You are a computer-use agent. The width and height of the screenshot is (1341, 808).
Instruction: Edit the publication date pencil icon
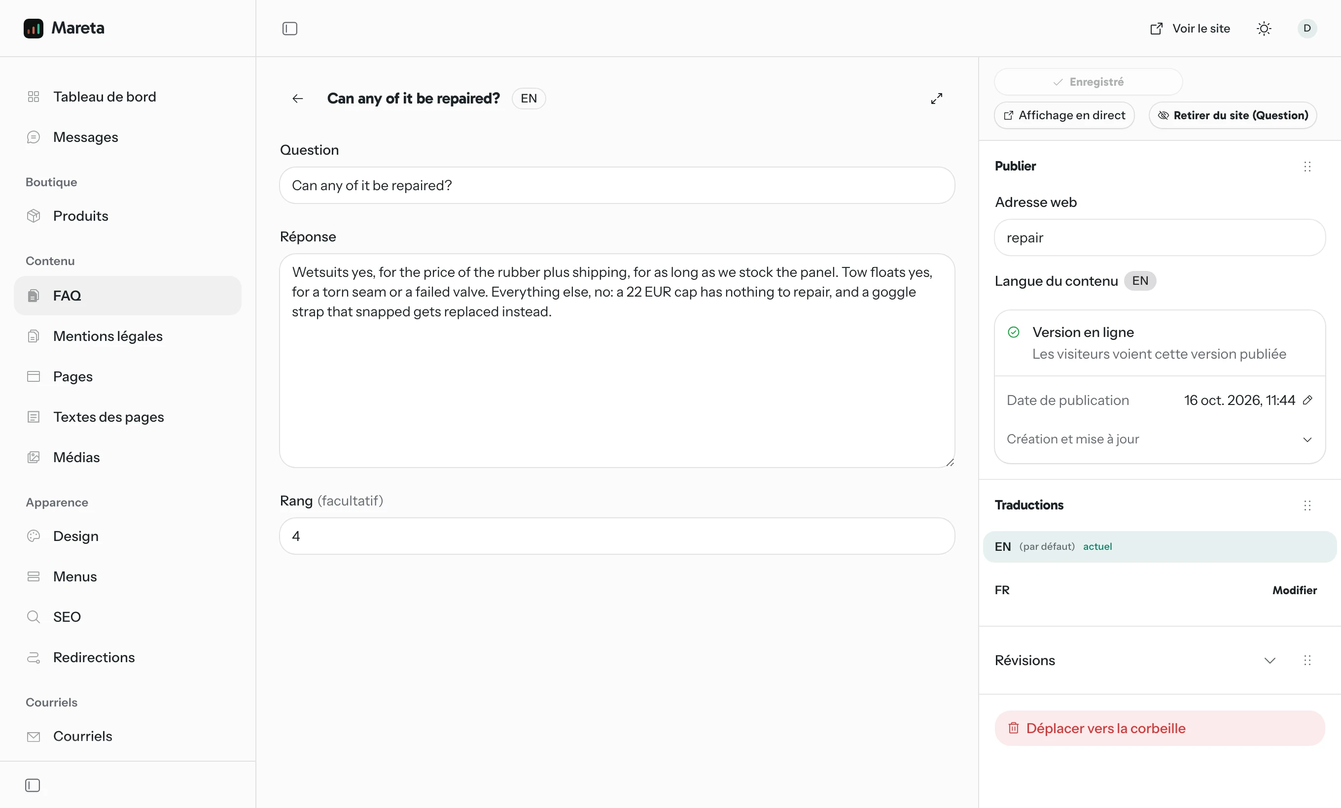click(x=1307, y=400)
